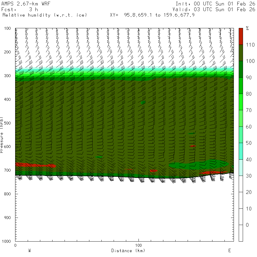The height and width of the screenshot is (257, 257).
Task: Click the '%' unit label above color bar
Action: [247, 28]
